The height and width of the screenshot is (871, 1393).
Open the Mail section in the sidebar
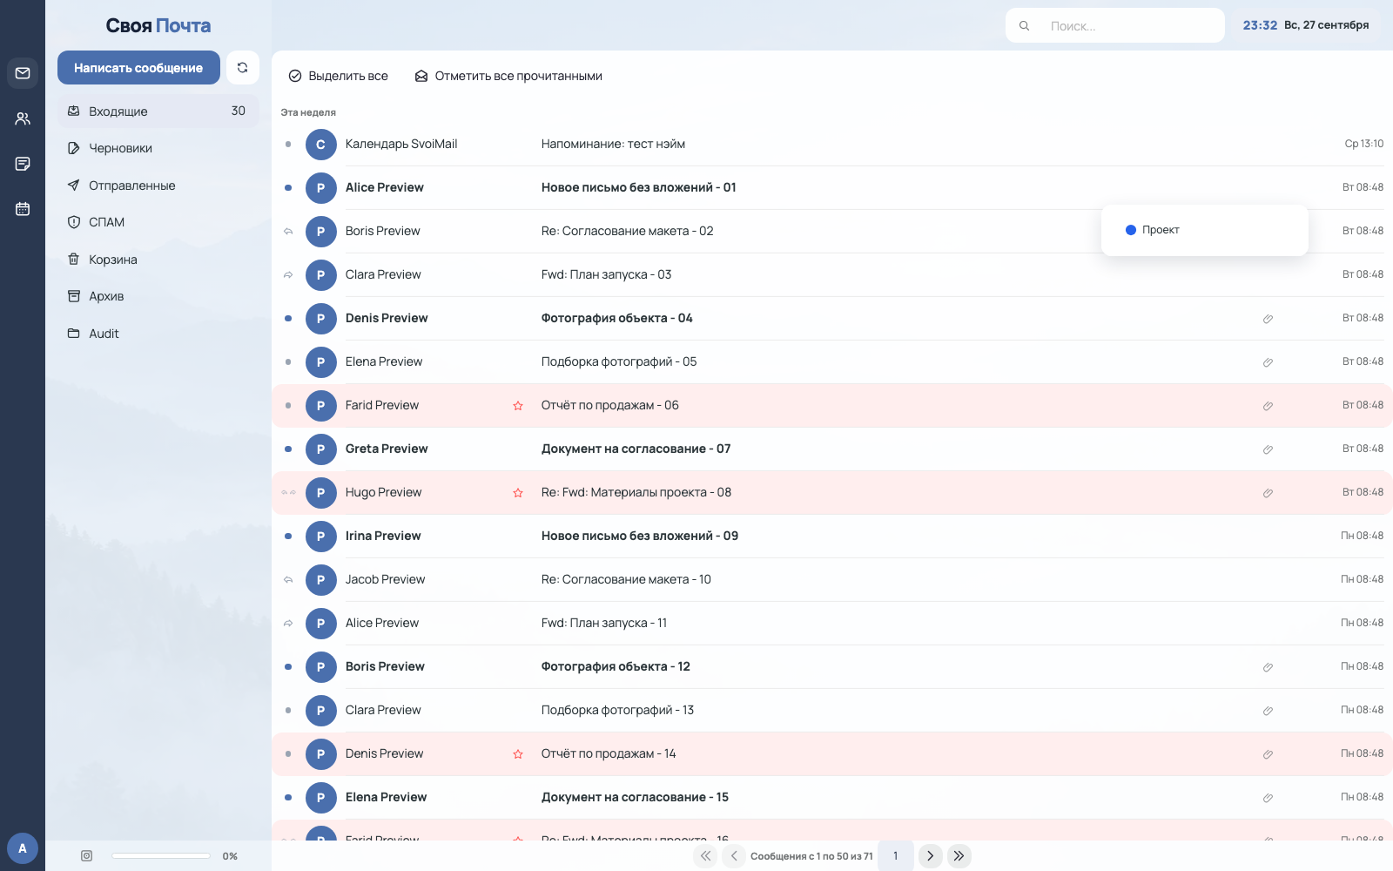coord(23,73)
